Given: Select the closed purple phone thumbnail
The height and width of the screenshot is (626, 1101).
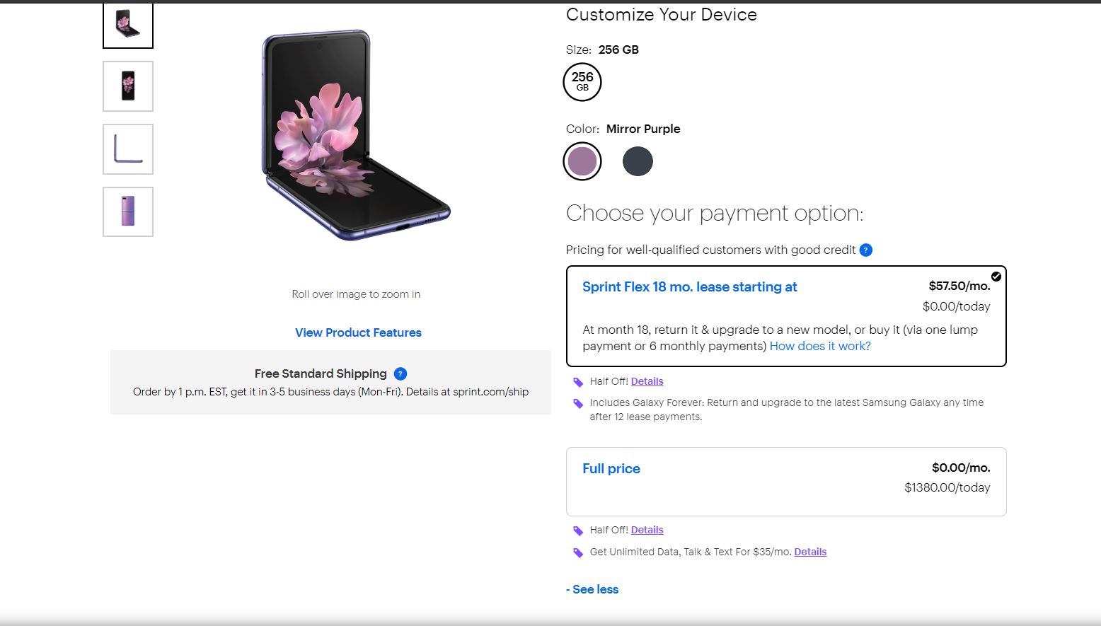Looking at the screenshot, I should [128, 211].
